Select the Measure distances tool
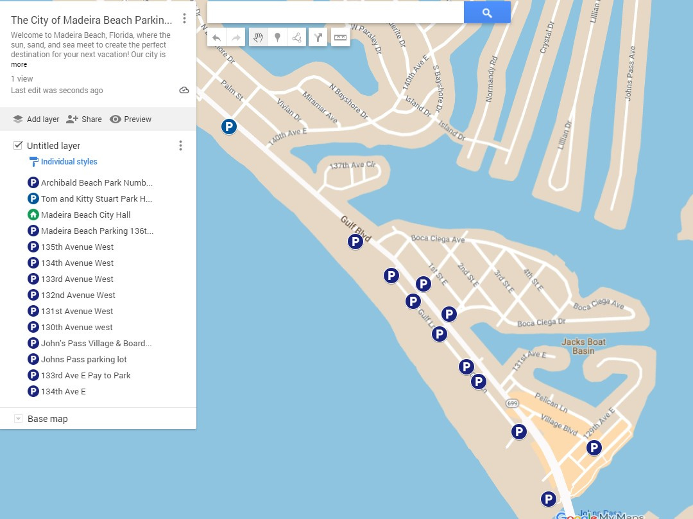This screenshot has height=519, width=693. (340, 37)
